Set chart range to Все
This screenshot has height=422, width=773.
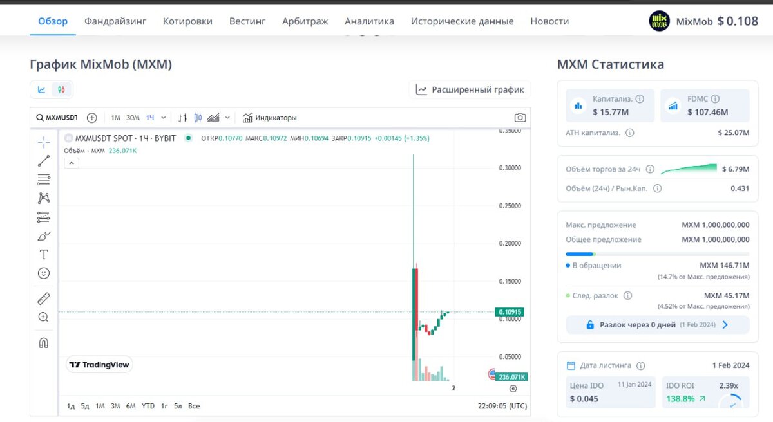click(194, 406)
